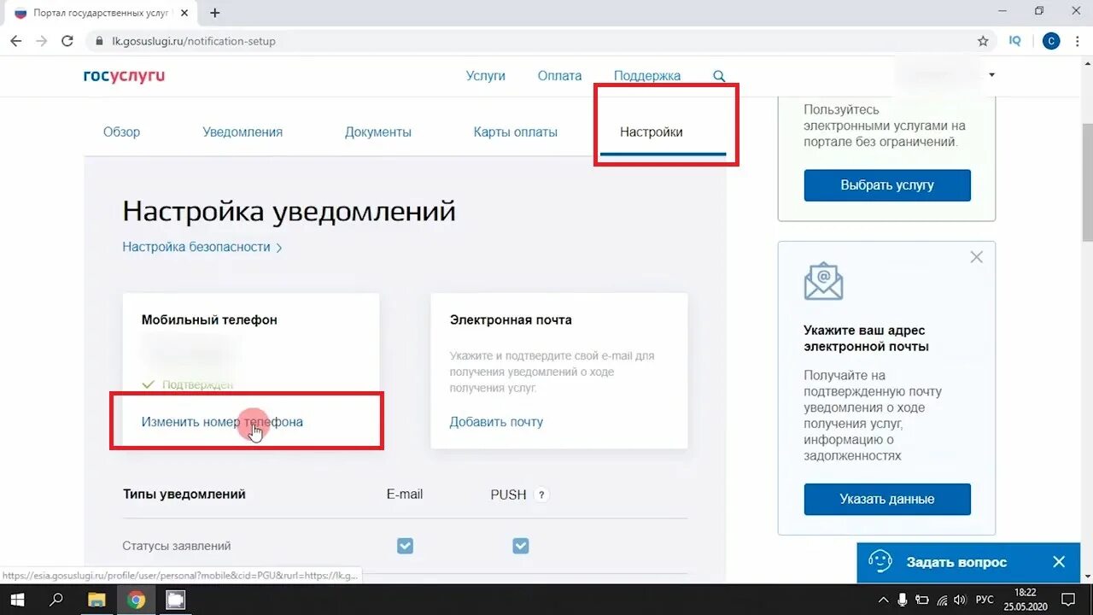The height and width of the screenshot is (615, 1093).
Task: Bookmark this page with the star icon
Action: (983, 41)
